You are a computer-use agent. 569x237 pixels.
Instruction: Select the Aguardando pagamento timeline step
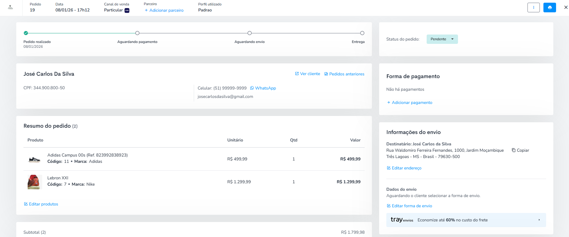pos(137,33)
